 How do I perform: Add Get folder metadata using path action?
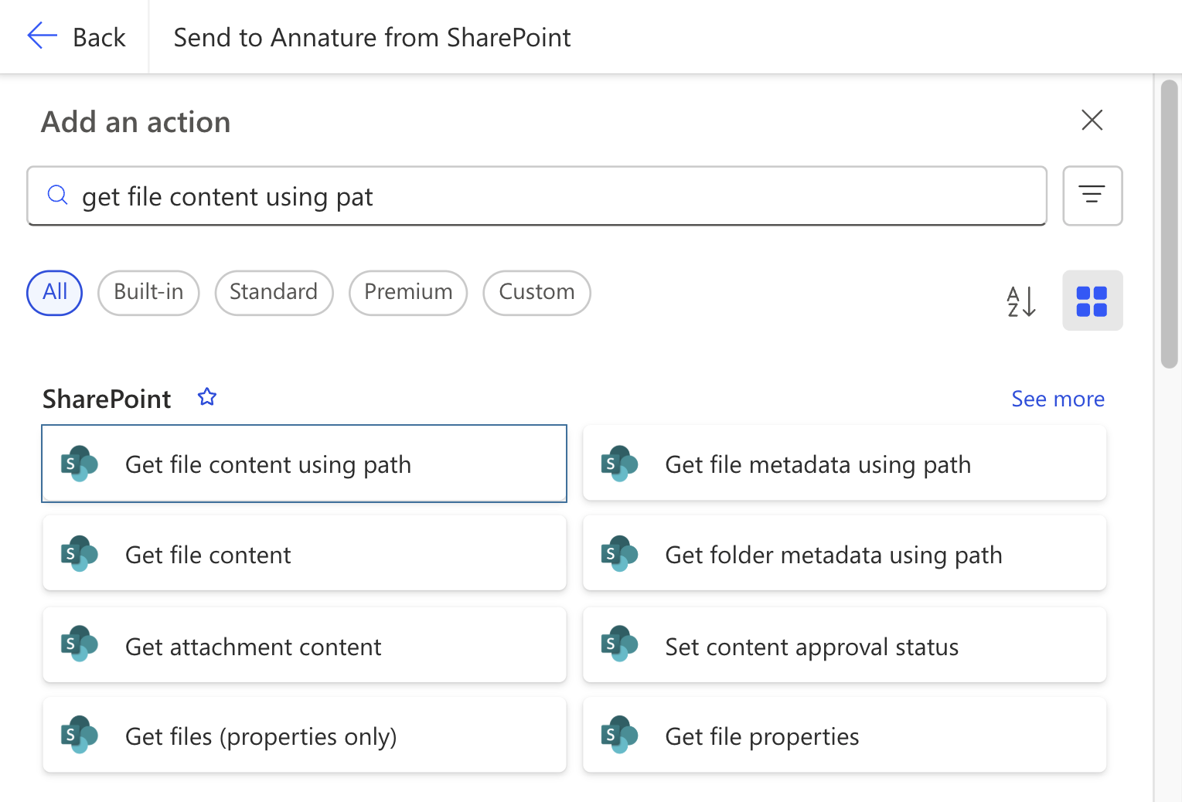844,554
